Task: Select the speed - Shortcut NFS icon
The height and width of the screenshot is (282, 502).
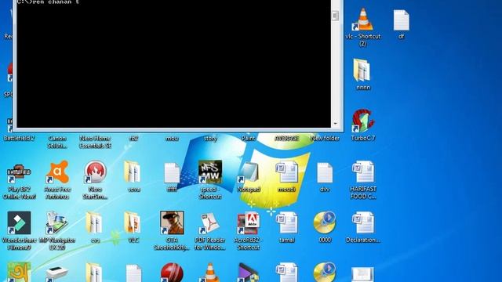Action: coord(210,172)
